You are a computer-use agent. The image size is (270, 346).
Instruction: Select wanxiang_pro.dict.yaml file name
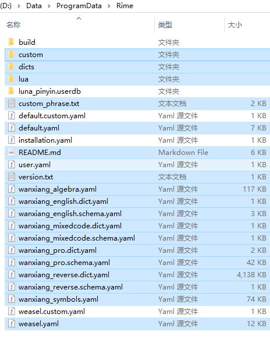click(58, 250)
